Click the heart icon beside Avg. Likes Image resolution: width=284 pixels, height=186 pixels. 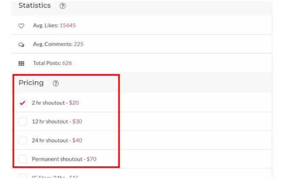tap(22, 26)
